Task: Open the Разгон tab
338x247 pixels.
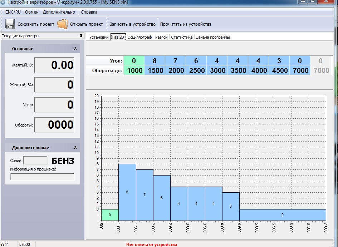Action: click(161, 37)
